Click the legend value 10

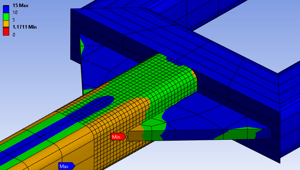15,13
